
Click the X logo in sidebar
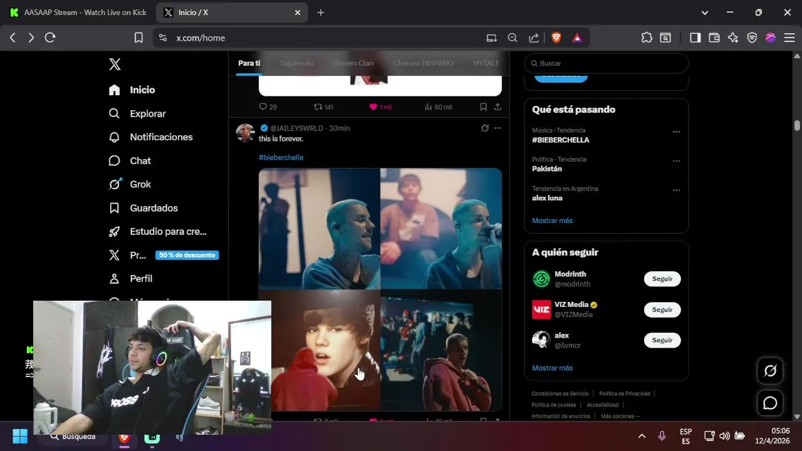click(115, 64)
